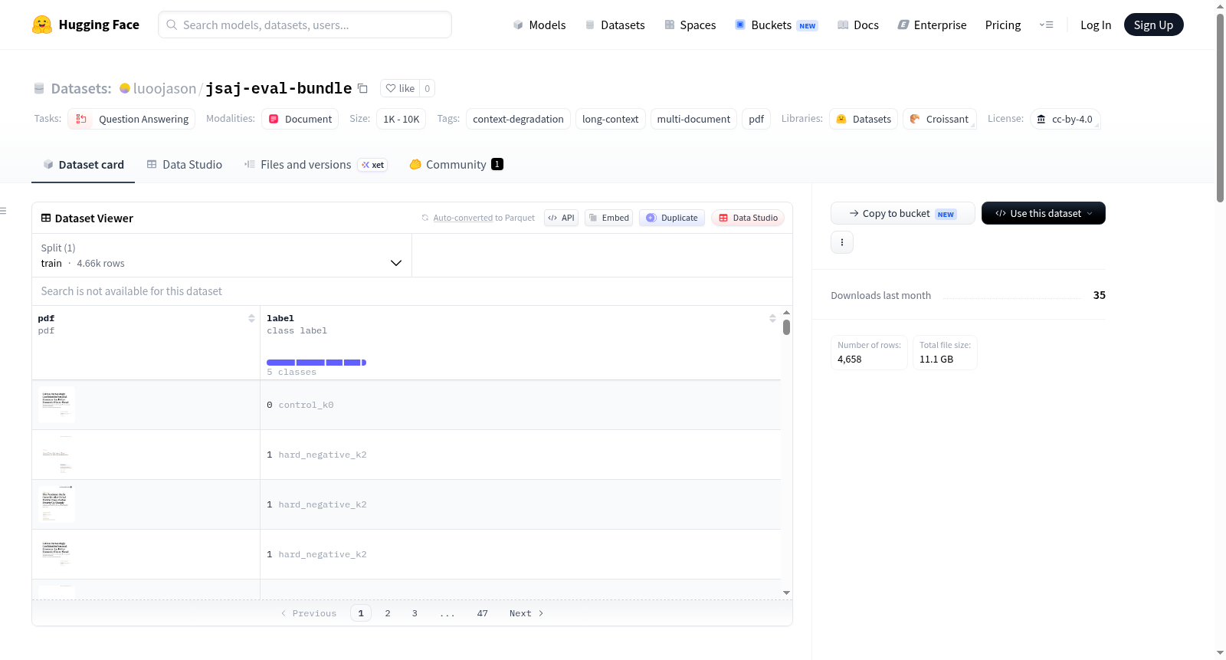Open the Datasets library tag
The height and width of the screenshot is (660, 1226).
point(864,119)
